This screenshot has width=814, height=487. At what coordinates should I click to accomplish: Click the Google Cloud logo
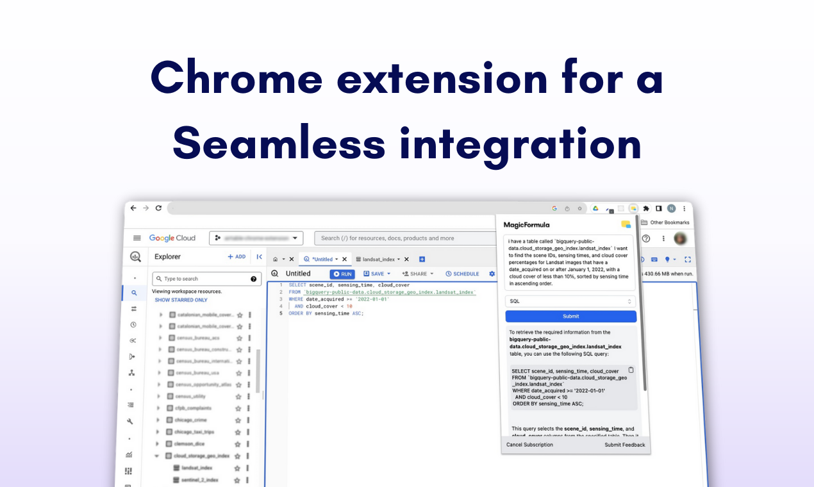click(x=172, y=238)
